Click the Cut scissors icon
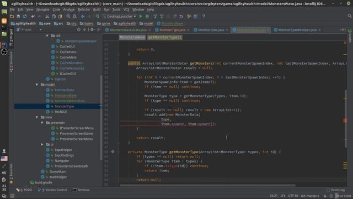Screen dimensions: 353x199 47,16
